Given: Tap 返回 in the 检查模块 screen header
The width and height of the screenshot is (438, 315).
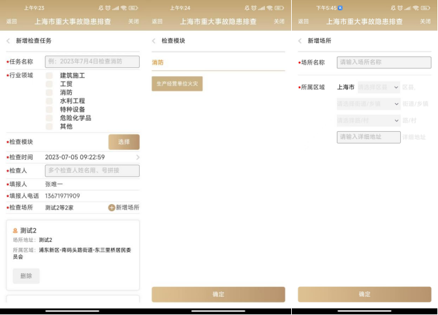Looking at the screenshot, I should tap(157, 22).
